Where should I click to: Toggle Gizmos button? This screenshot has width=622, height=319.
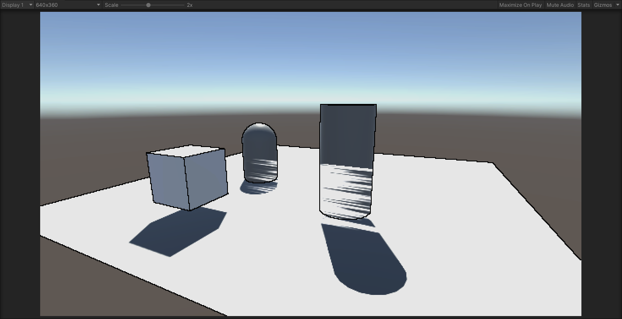pyautogui.click(x=603, y=5)
